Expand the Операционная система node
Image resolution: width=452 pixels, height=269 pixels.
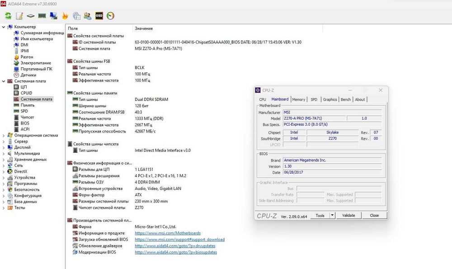coord(4,136)
